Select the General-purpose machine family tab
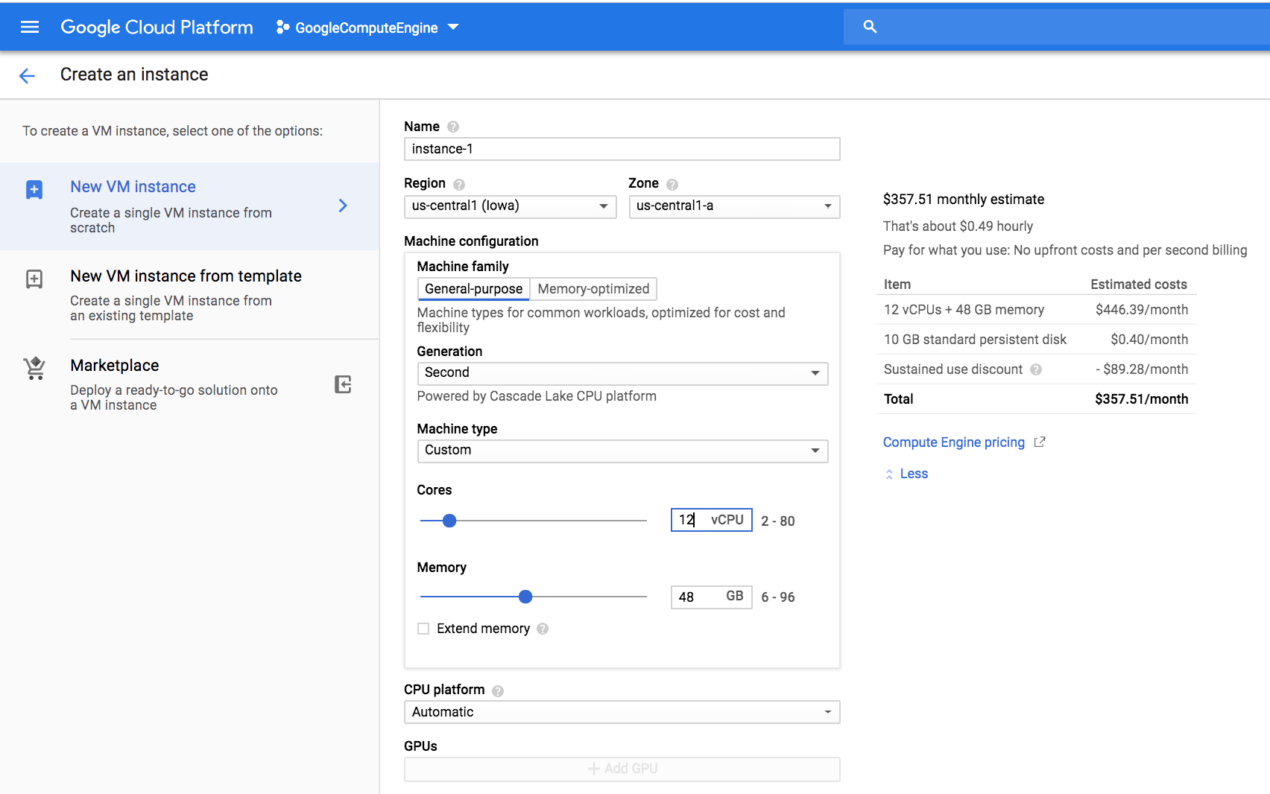This screenshot has width=1270, height=794. tap(473, 289)
